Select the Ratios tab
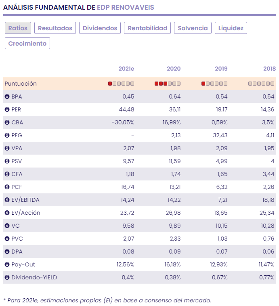 click(x=18, y=28)
